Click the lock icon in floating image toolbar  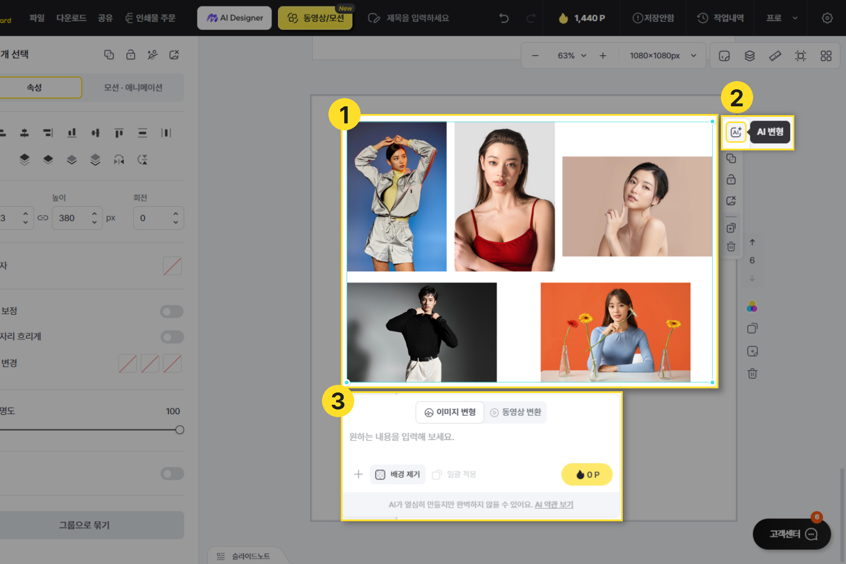731,179
